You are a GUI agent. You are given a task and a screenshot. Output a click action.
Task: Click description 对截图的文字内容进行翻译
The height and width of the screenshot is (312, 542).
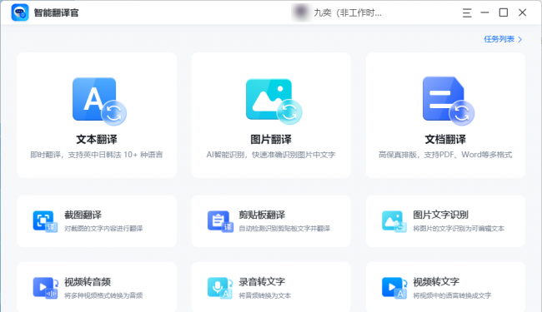click(103, 229)
